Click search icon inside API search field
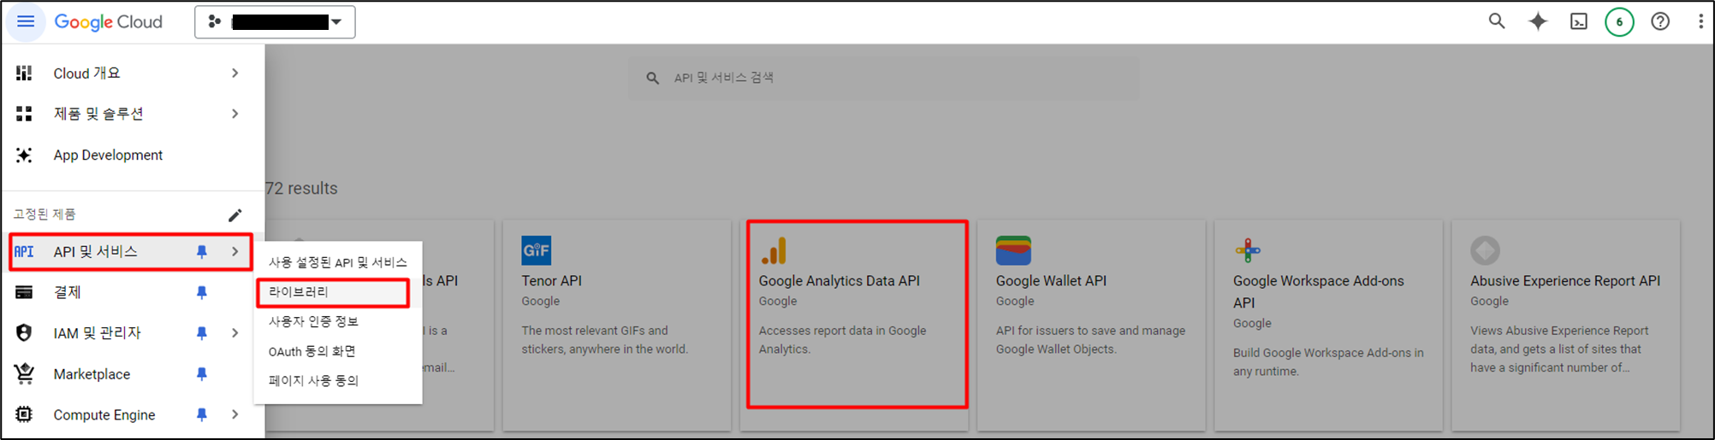The width and height of the screenshot is (1715, 440). (x=653, y=78)
